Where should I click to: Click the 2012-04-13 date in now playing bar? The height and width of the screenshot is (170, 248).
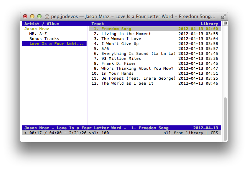(x=206, y=128)
